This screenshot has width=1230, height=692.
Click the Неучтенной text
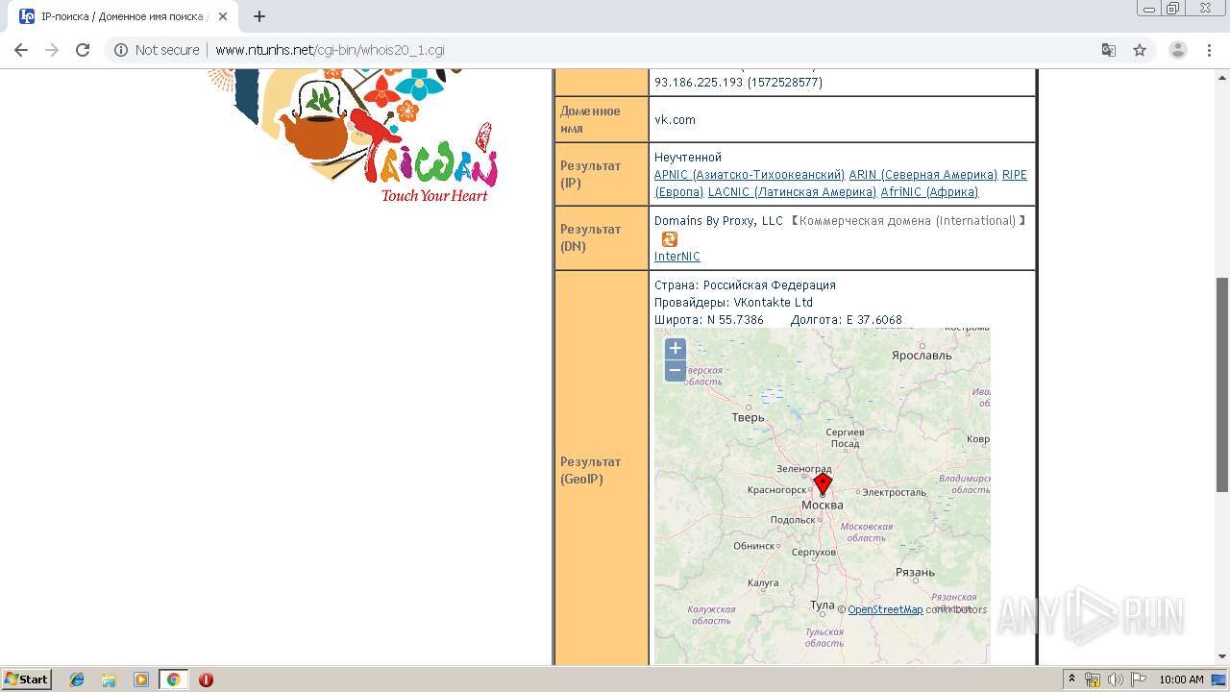click(688, 158)
